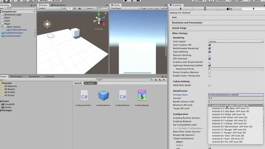
Task: Open the Console tab
Action: tap(49, 76)
